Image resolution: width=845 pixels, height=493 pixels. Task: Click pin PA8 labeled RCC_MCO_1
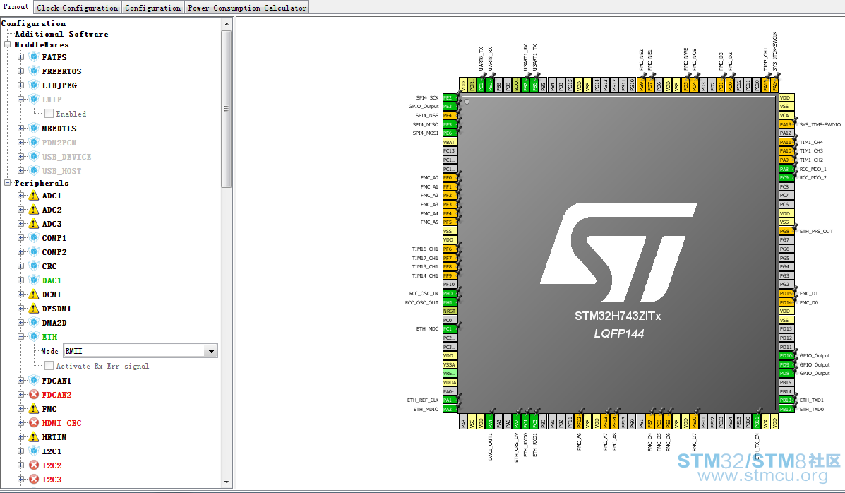786,169
